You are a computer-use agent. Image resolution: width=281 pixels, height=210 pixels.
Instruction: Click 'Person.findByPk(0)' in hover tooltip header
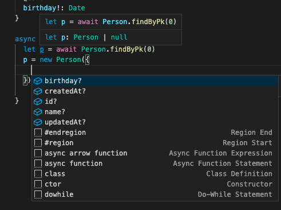click(140, 22)
